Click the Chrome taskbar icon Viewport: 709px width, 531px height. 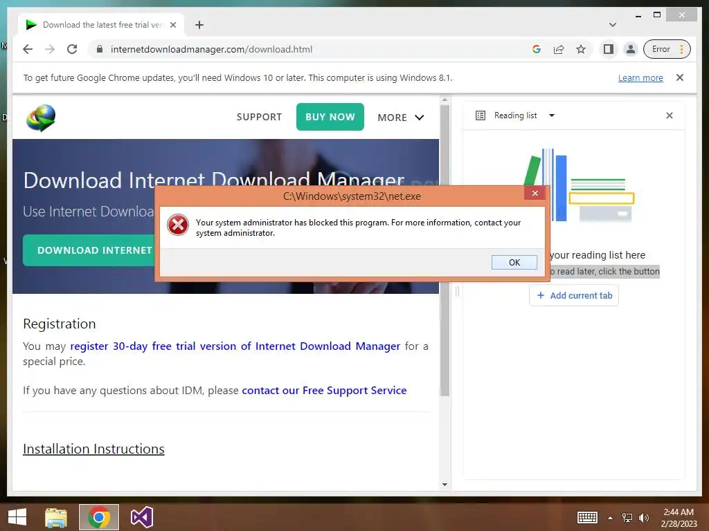tap(99, 517)
